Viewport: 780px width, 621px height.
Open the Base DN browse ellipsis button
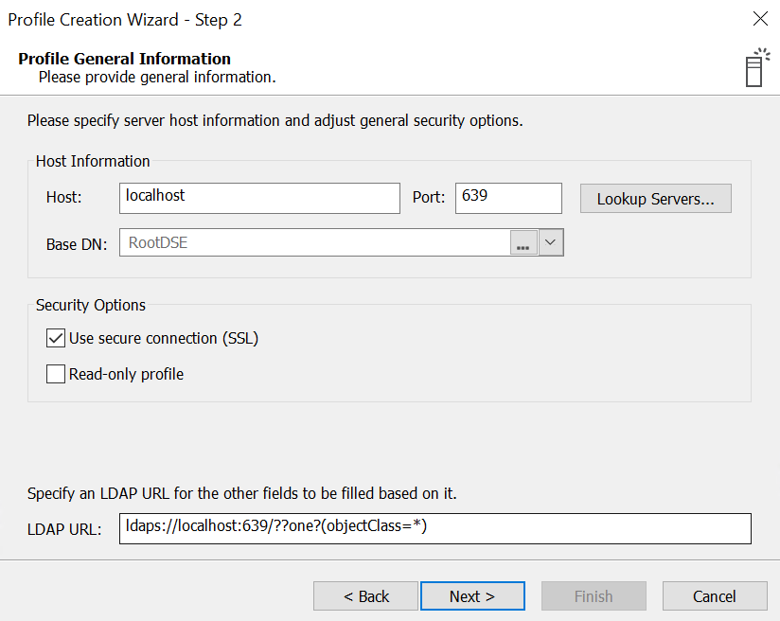coord(523,243)
